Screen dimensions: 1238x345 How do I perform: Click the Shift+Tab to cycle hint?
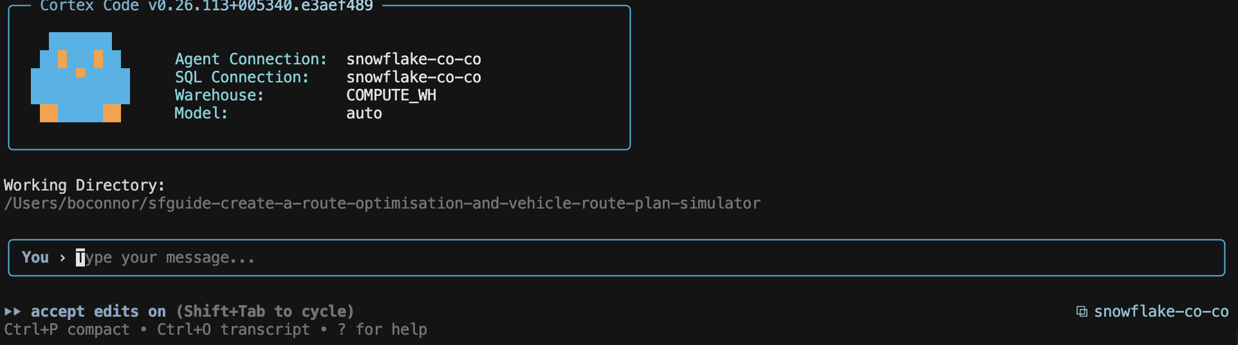[265, 312]
